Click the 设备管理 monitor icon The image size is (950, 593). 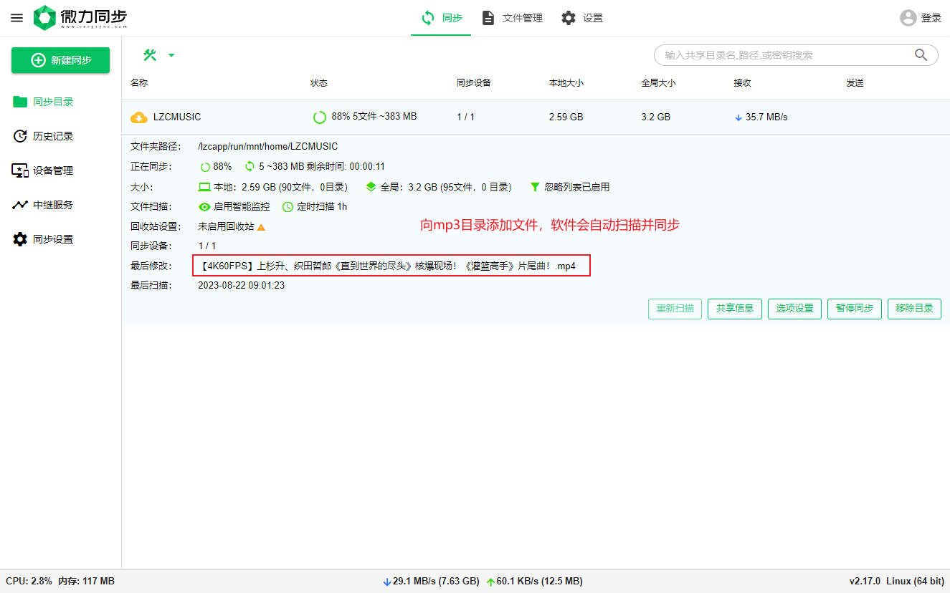click(x=20, y=170)
